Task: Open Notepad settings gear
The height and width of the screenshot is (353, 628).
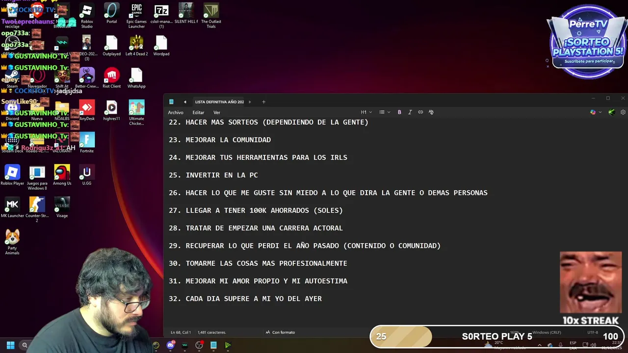Action: tap(623, 112)
